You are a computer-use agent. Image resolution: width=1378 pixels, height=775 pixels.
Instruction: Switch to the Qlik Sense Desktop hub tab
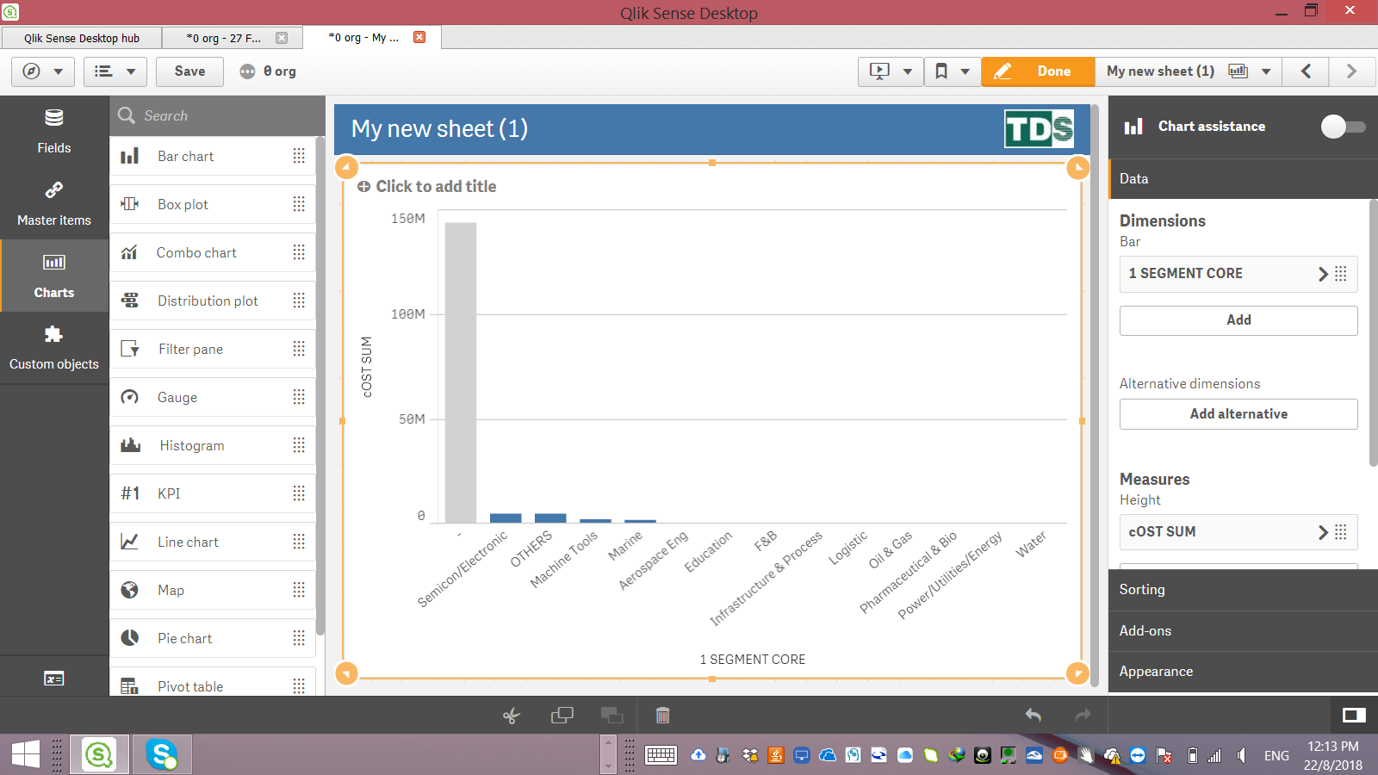(81, 38)
